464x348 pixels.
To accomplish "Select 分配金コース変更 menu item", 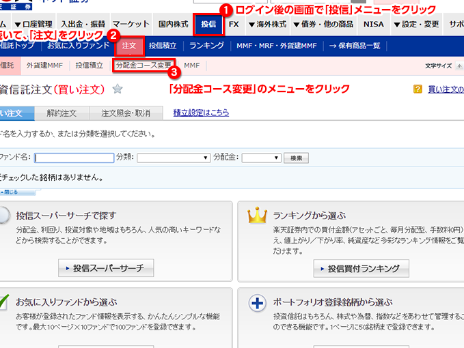I will [x=144, y=66].
